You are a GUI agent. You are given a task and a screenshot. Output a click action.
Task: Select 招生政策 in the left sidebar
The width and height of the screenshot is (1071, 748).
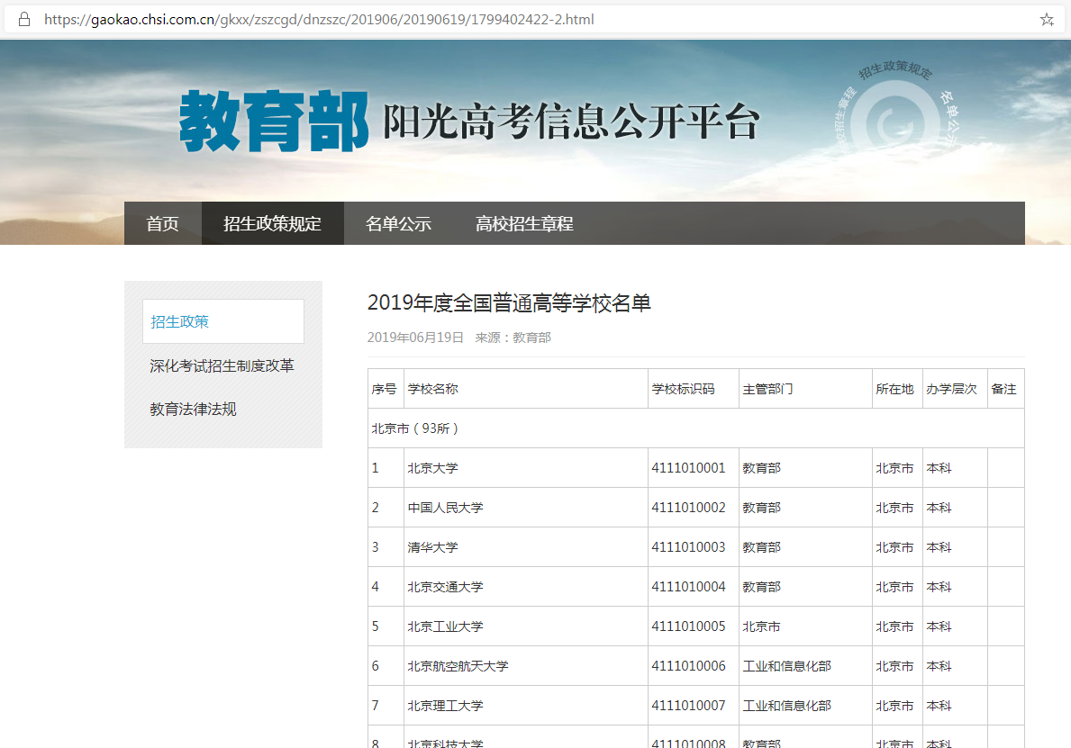click(223, 321)
